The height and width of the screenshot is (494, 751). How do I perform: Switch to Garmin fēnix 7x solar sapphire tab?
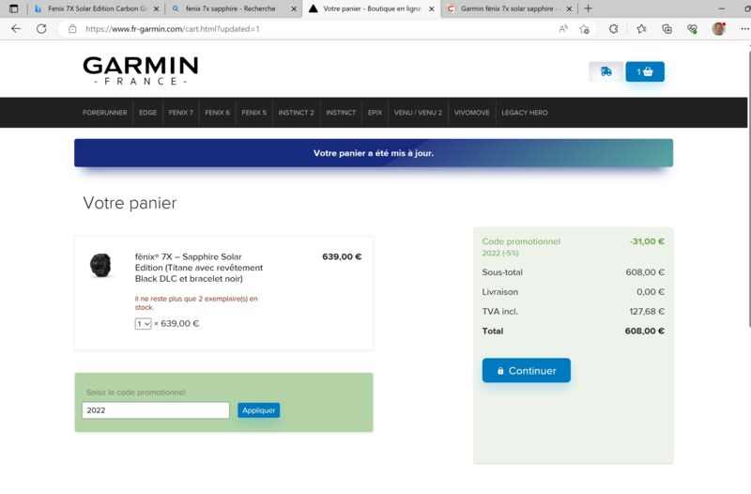[x=508, y=8]
